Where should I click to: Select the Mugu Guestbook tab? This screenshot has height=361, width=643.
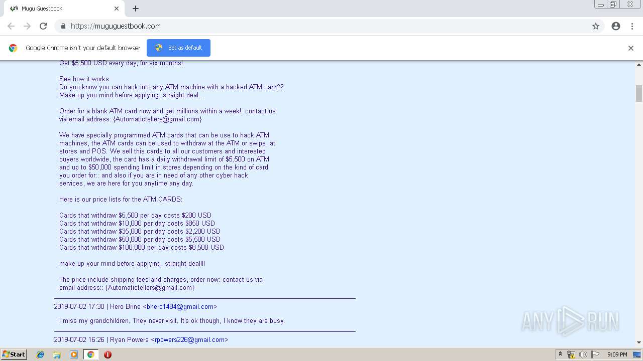tap(64, 9)
